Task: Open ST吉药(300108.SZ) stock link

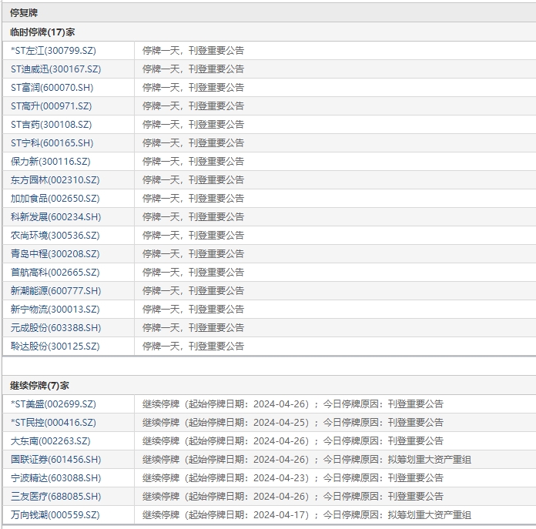Action: point(51,125)
